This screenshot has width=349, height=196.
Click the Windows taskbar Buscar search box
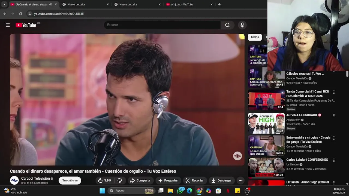(x=131, y=191)
